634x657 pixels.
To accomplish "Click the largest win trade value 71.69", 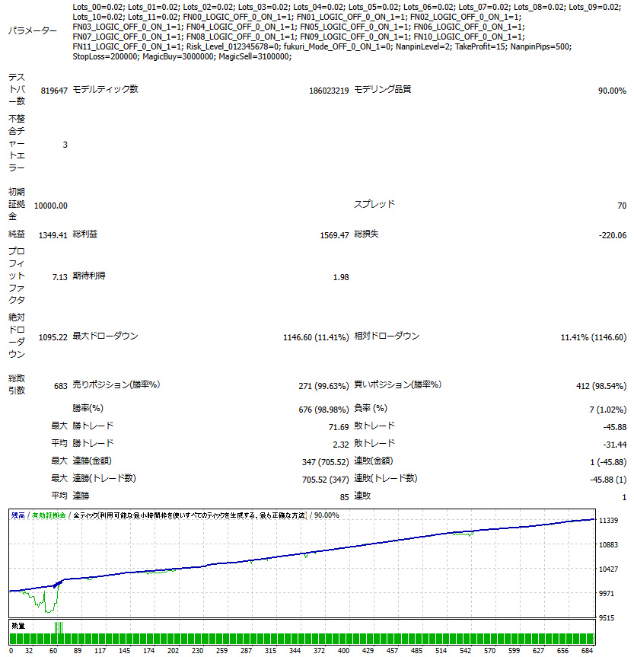I will point(339,427).
